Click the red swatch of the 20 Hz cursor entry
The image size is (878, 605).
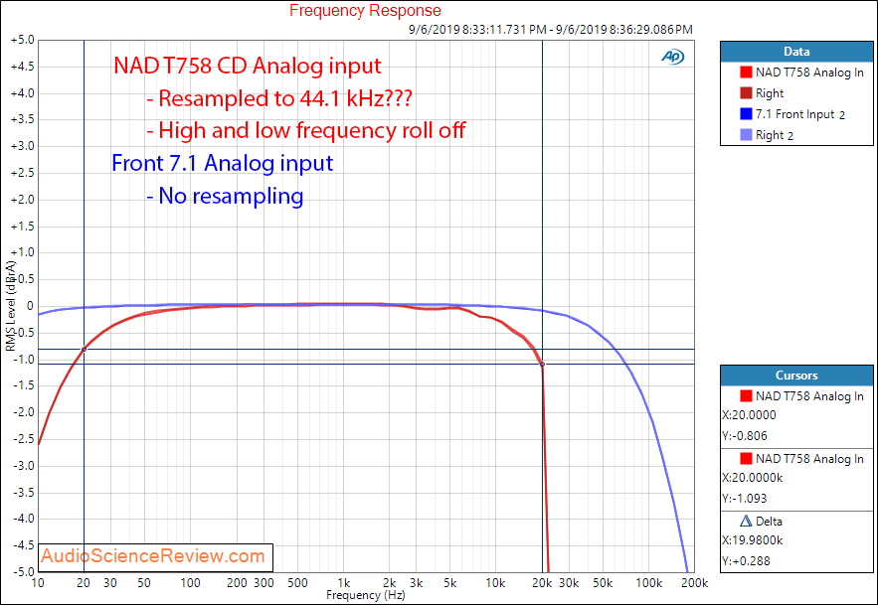746,396
